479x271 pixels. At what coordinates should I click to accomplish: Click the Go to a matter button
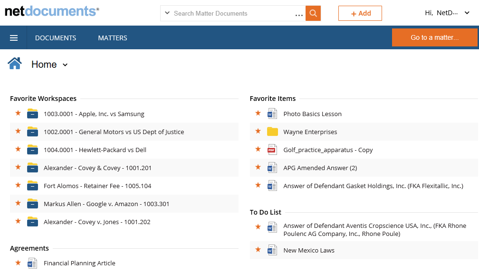434,37
